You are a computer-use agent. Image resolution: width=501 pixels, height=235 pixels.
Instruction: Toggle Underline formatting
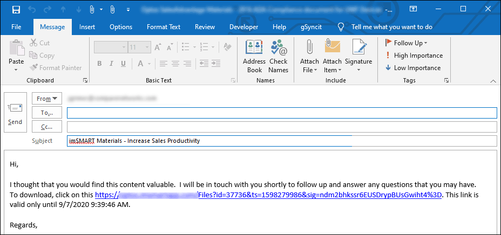tap(123, 64)
